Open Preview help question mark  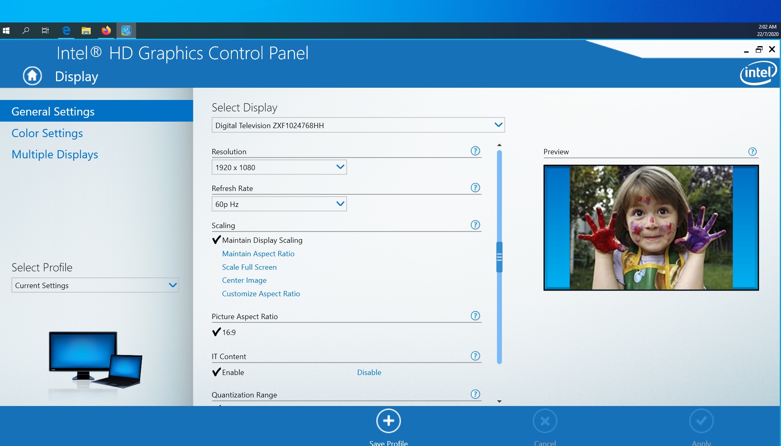click(752, 151)
